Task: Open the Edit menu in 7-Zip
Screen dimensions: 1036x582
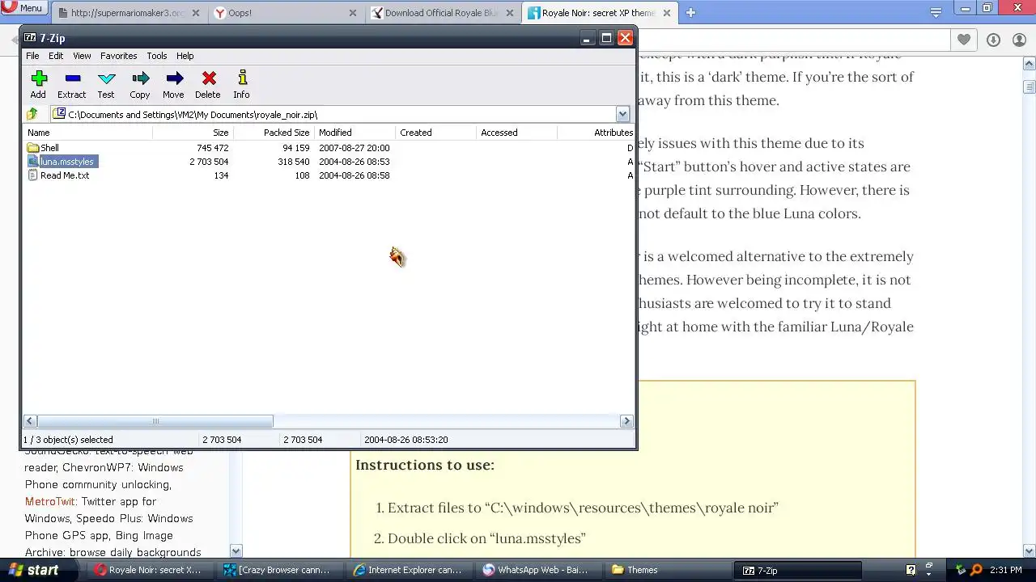Action: pos(56,56)
